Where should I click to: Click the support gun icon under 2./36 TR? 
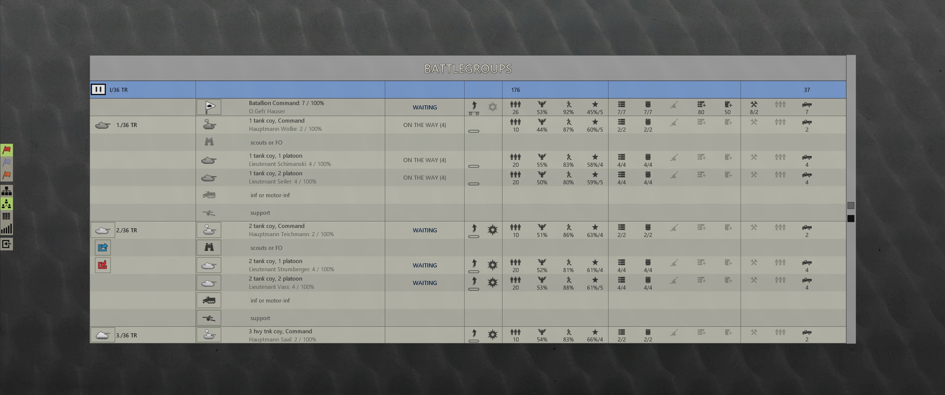[209, 318]
